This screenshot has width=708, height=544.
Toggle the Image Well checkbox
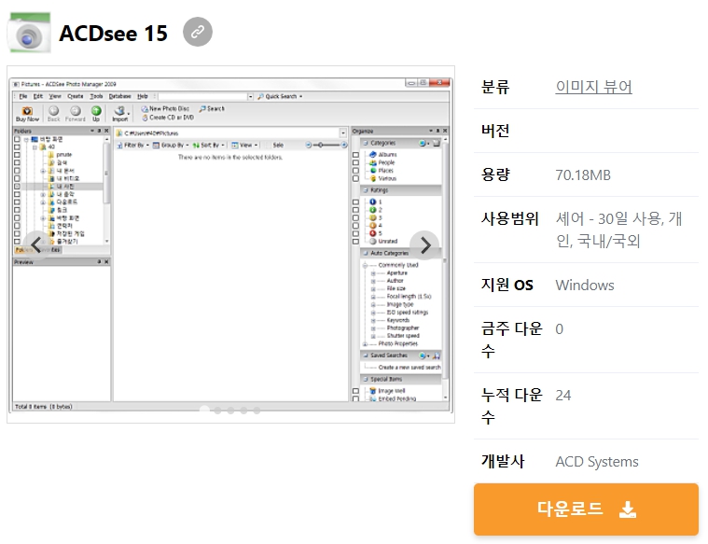(355, 391)
